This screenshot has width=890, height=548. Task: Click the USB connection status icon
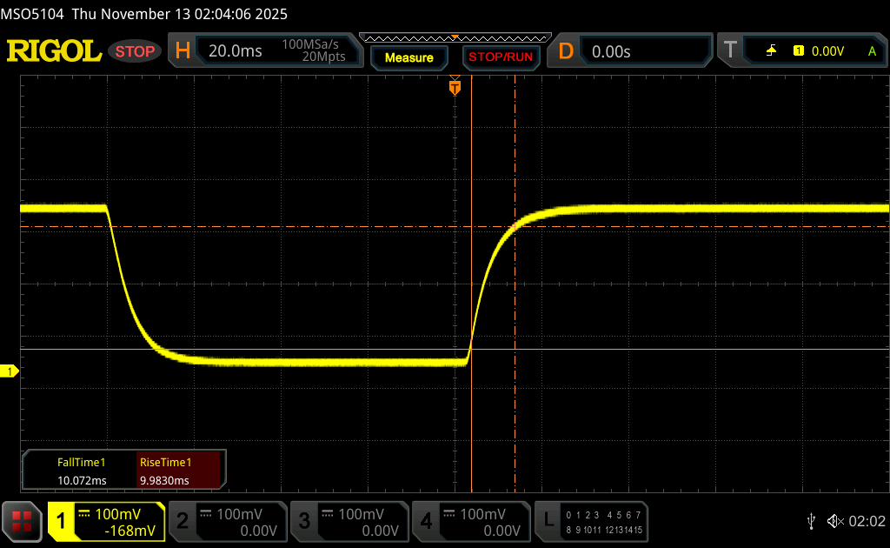pos(812,521)
